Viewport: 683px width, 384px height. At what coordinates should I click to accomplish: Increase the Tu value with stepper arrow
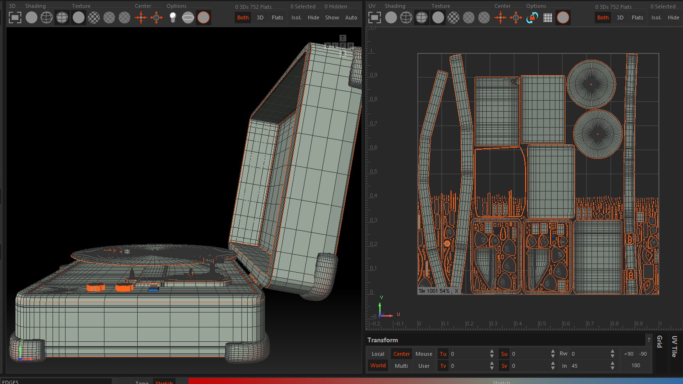pyautogui.click(x=492, y=351)
